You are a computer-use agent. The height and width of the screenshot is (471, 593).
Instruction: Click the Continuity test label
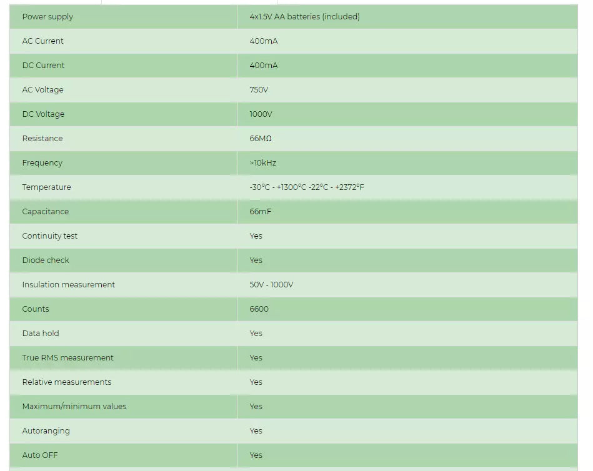(49, 236)
